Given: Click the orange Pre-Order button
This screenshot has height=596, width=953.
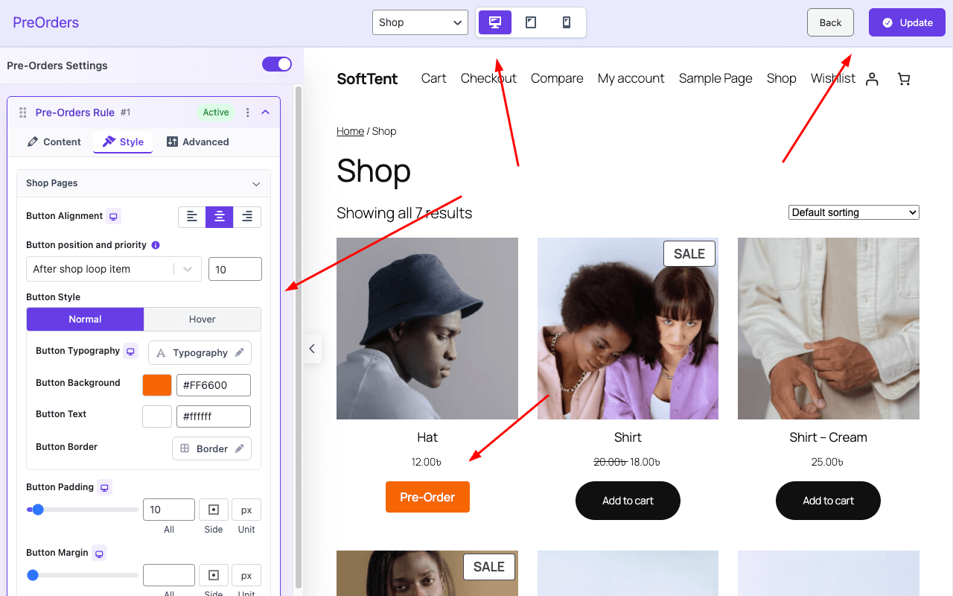Looking at the screenshot, I should (x=427, y=497).
